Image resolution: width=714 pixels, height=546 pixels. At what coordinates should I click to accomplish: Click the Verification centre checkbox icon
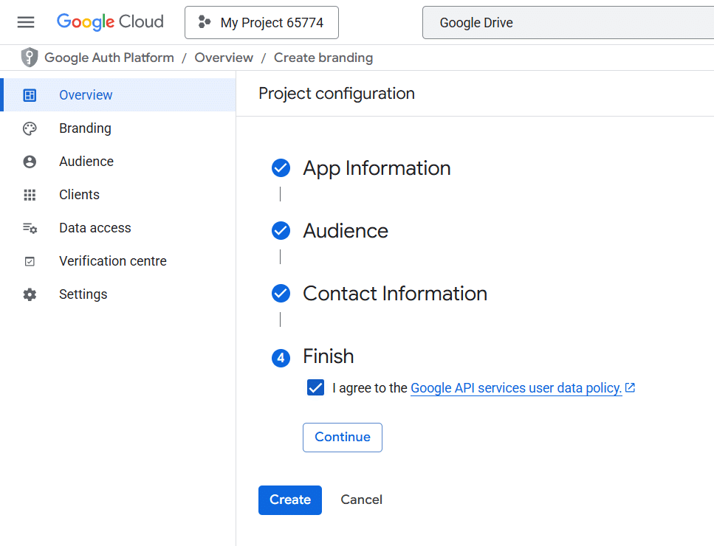(30, 261)
